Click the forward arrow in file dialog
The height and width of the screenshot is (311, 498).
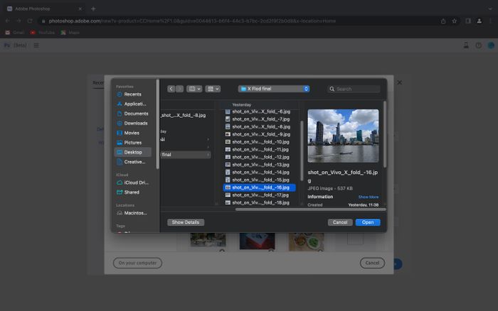(x=179, y=89)
